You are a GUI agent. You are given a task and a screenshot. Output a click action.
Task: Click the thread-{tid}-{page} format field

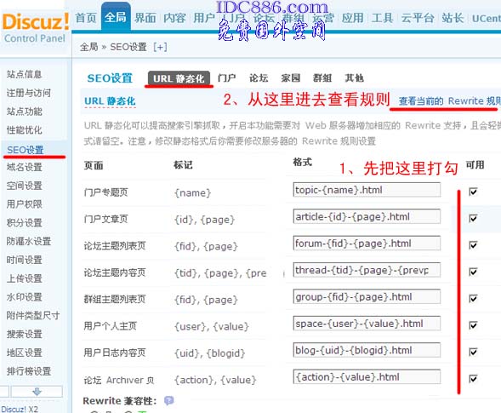tap(367, 270)
